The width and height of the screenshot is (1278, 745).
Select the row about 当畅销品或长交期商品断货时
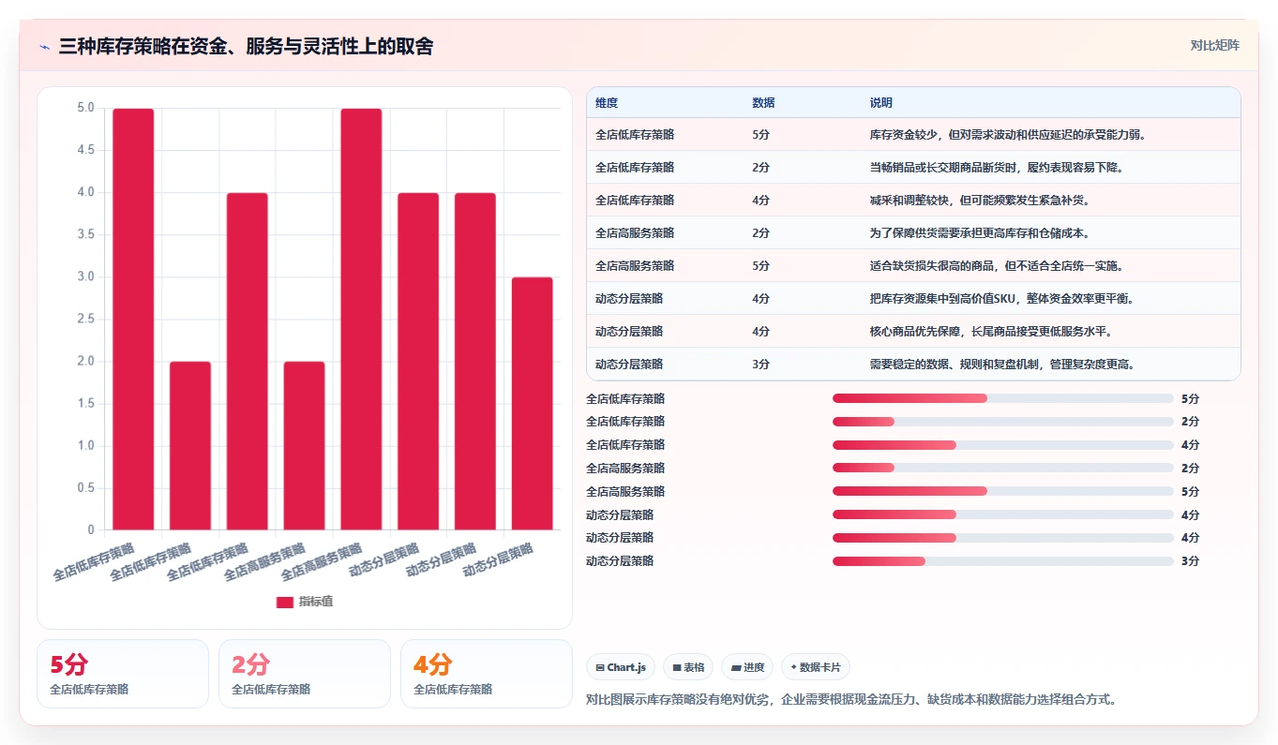(x=913, y=168)
